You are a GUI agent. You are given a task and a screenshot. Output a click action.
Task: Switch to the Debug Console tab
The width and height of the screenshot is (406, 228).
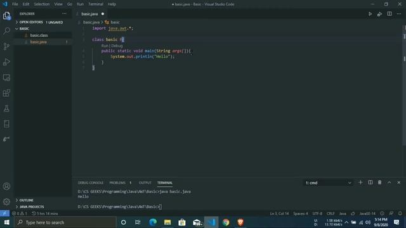click(90, 183)
